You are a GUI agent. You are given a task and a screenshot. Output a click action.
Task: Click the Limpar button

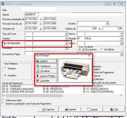(92, 109)
